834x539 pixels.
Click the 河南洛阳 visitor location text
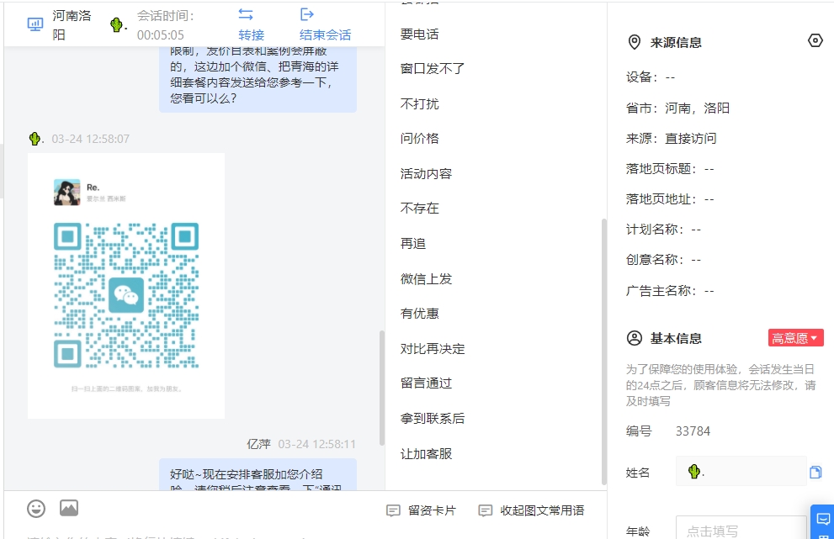coord(72,25)
